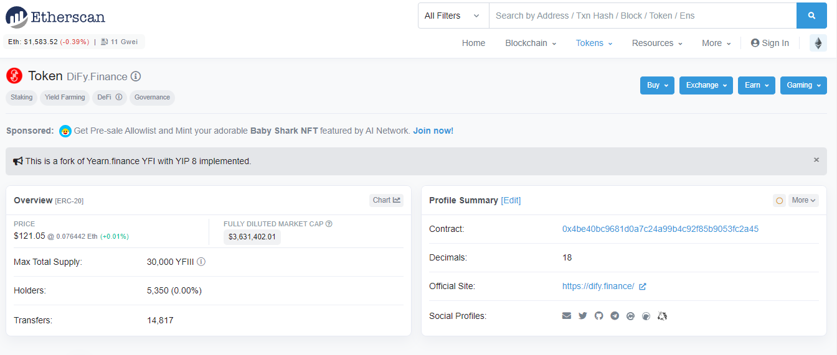Open the Buy dropdown button
The width and height of the screenshot is (837, 355).
click(x=658, y=85)
